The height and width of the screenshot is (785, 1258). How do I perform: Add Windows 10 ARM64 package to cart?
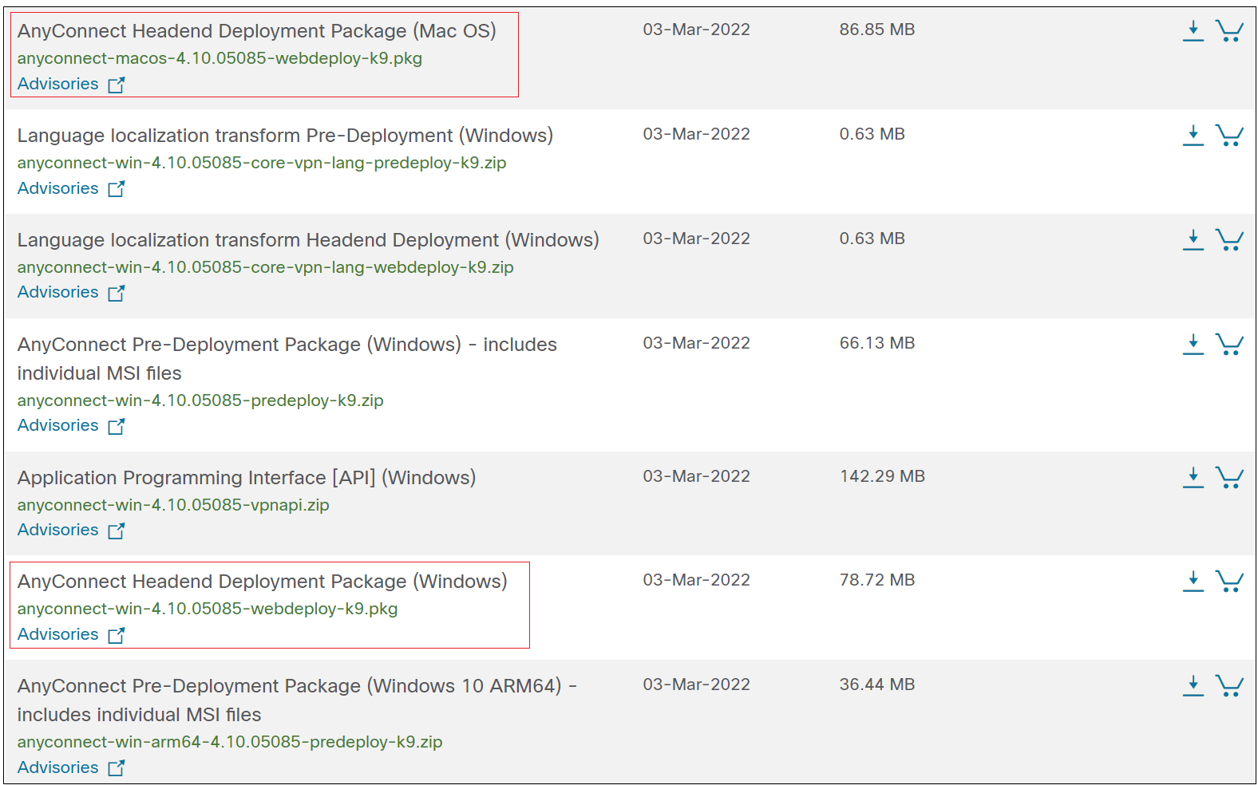pyautogui.click(x=1229, y=686)
